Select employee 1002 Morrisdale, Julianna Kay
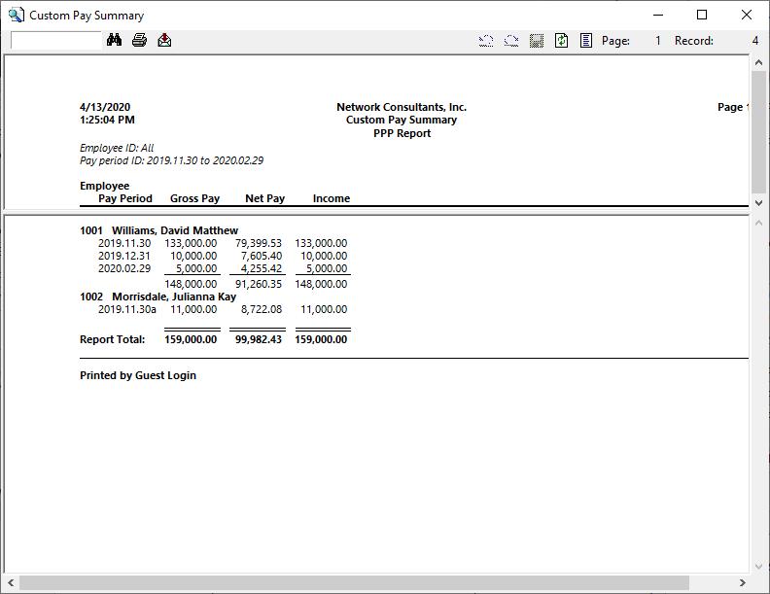Image resolution: width=770 pixels, height=594 pixels. point(158,297)
